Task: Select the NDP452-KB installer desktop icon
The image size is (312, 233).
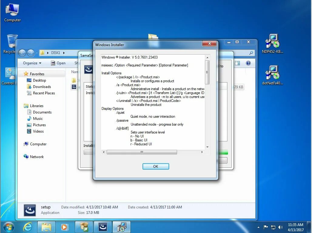Action: point(272,44)
